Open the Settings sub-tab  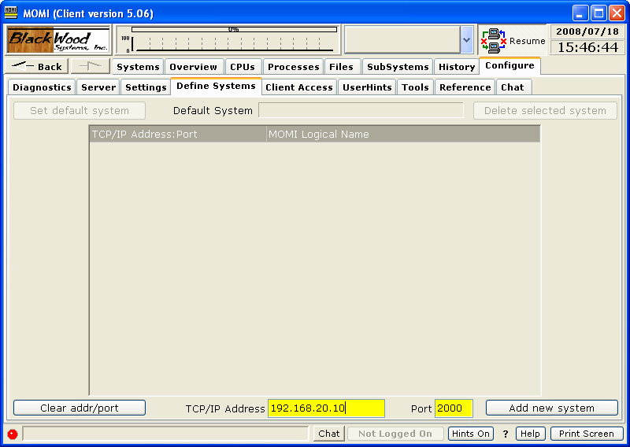pyautogui.click(x=146, y=87)
